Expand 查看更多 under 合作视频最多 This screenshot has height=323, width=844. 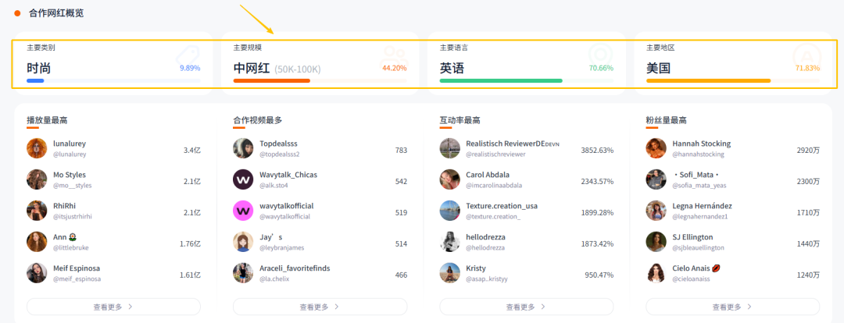pos(320,307)
